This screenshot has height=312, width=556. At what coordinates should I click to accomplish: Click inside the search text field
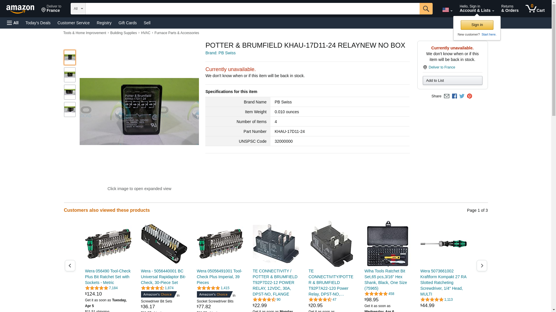click(252, 9)
